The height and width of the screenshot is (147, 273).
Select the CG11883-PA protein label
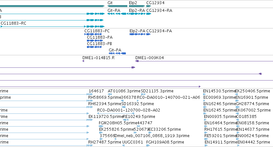click(x=100, y=37)
